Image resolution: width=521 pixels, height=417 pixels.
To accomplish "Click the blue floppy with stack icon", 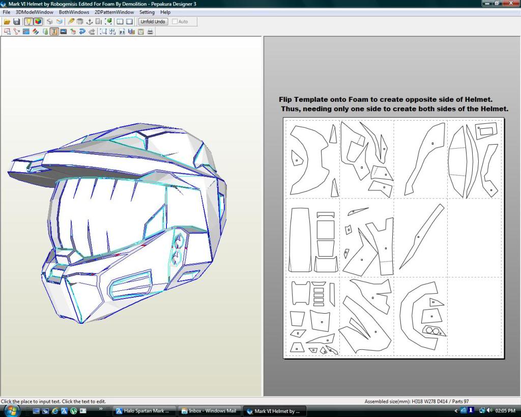I will (132, 32).
